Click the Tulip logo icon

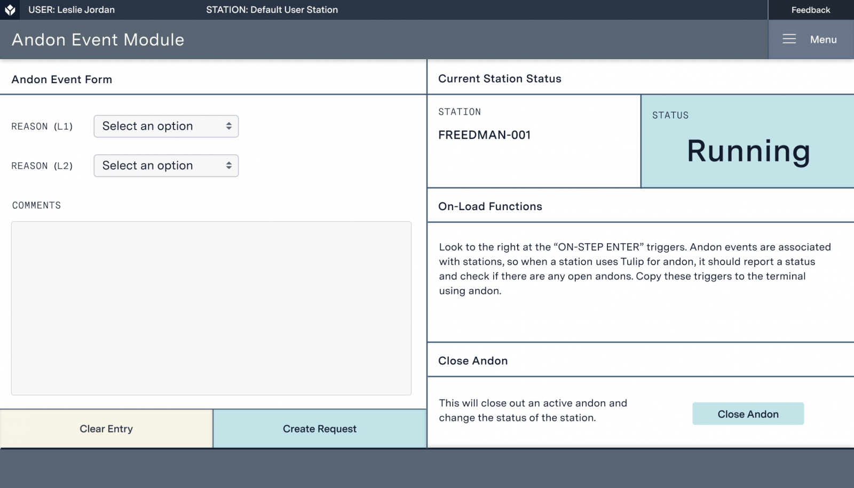(10, 10)
